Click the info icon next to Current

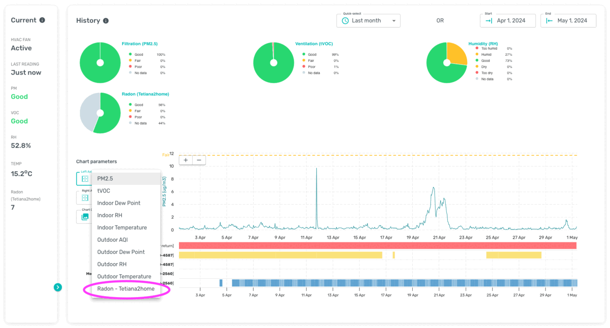click(42, 20)
